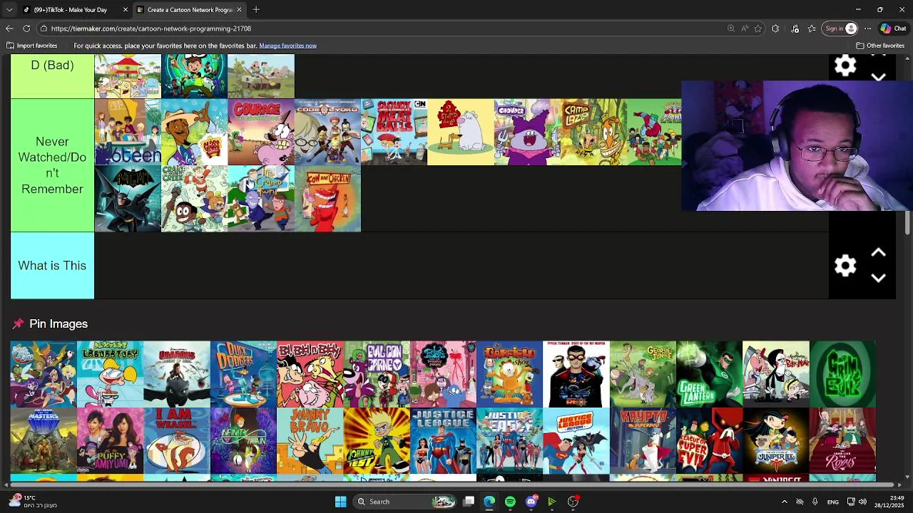Viewport: 913px width, 513px height.
Task: Click Never Watched/Don't Remember tier label
Action: (52, 165)
